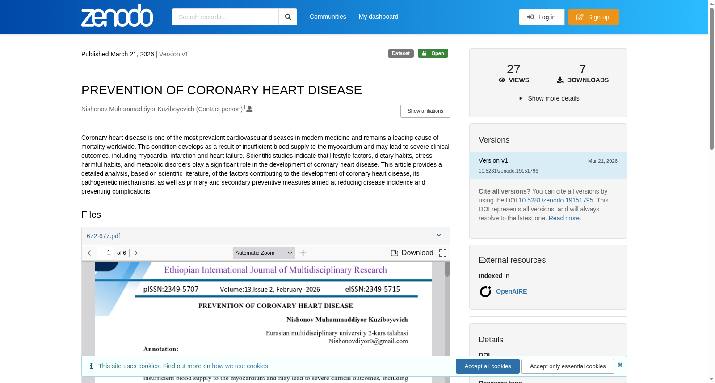This screenshot has height=383, width=715.
Task: Go to next PDF page
Action: coord(136,253)
